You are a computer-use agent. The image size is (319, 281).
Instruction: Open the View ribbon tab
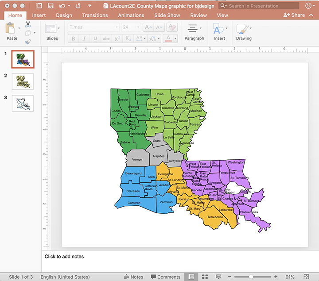click(x=222, y=15)
